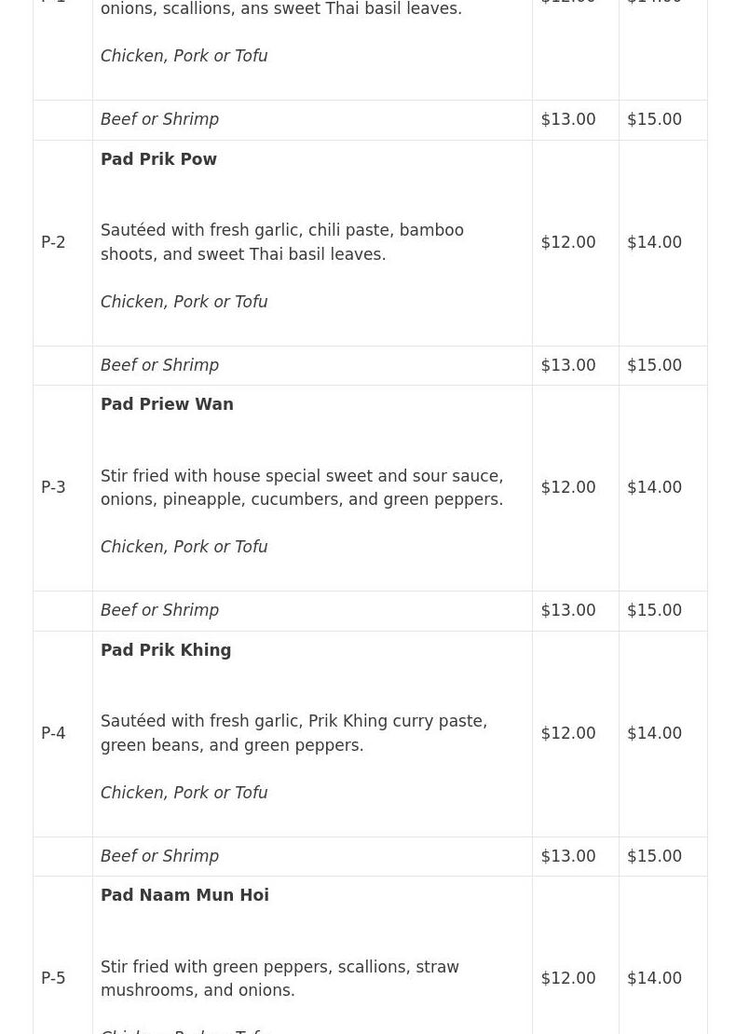Click the $12.00 price for Pad Prik Pow
The image size is (736, 1034).
(x=567, y=242)
